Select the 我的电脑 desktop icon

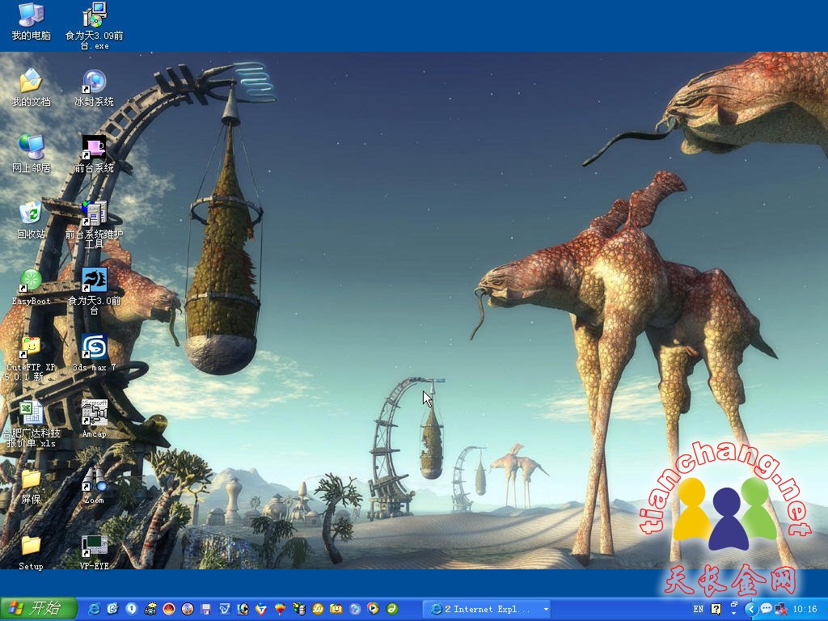point(32,21)
